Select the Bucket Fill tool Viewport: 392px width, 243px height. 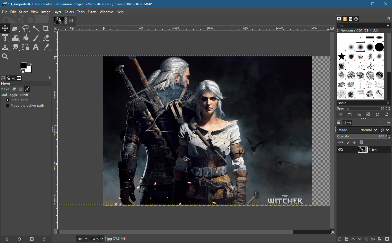point(25,38)
